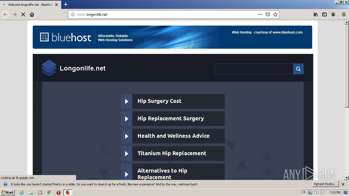Screen dimensions: 349x196
Task: Click the page scrollbar up arrow
Action: tap(347, 22)
